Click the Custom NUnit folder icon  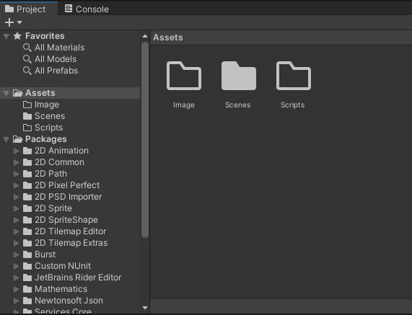tap(27, 266)
